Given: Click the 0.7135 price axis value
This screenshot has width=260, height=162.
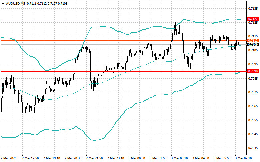Looking at the screenshot, I should [253, 8].
